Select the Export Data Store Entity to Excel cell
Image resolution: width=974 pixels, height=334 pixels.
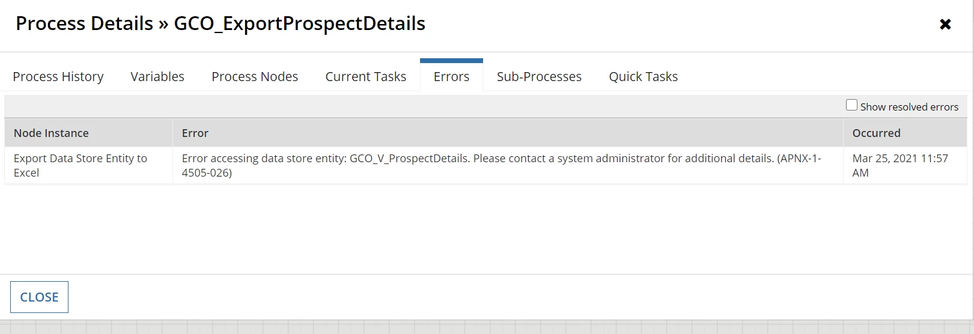coord(88,165)
